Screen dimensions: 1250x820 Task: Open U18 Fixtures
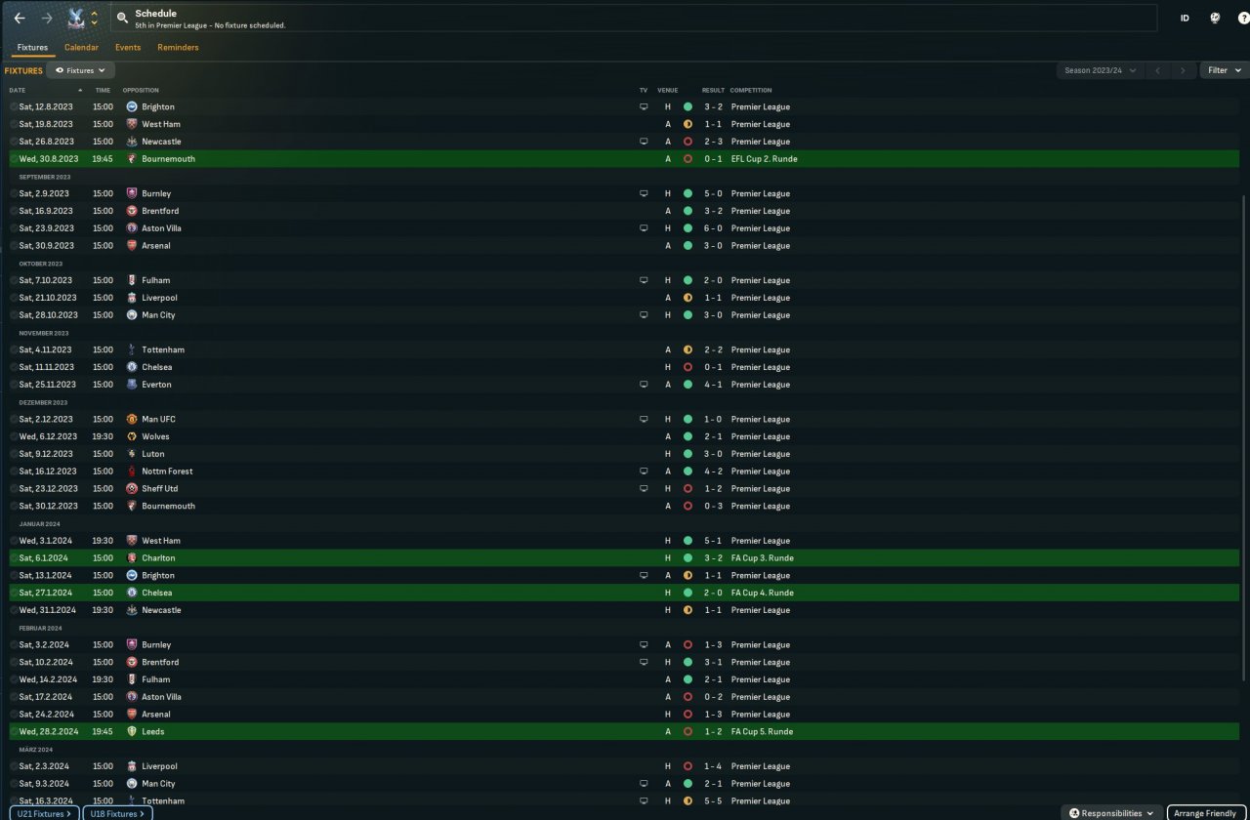[x=117, y=813]
